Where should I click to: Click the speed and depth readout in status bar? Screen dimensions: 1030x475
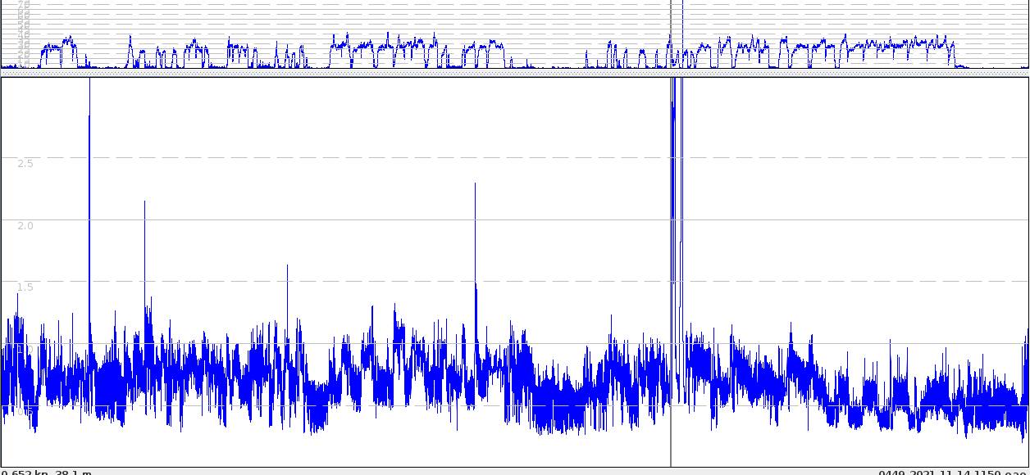tap(46, 472)
